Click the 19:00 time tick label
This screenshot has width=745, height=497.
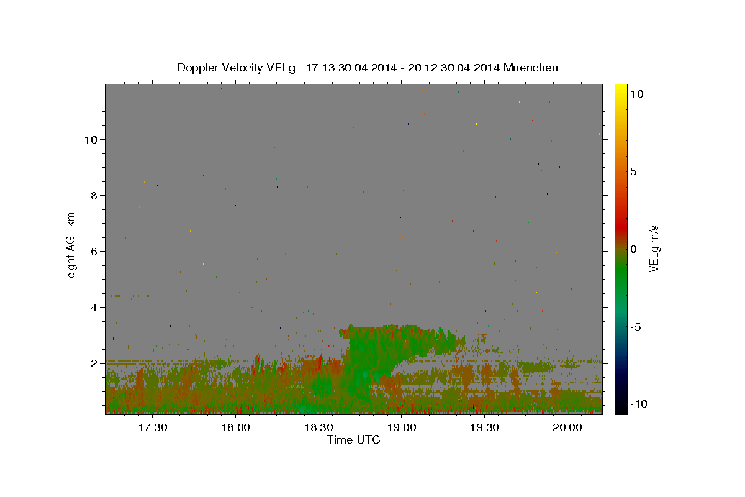[x=401, y=427]
